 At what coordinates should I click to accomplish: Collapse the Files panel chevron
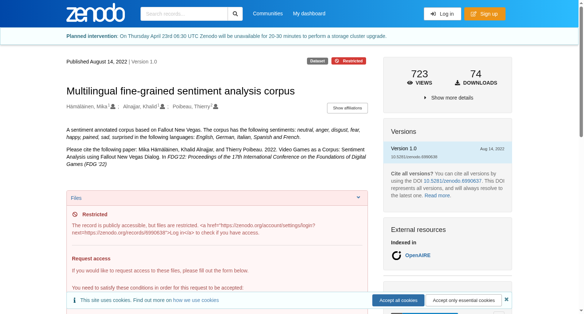tap(358, 198)
